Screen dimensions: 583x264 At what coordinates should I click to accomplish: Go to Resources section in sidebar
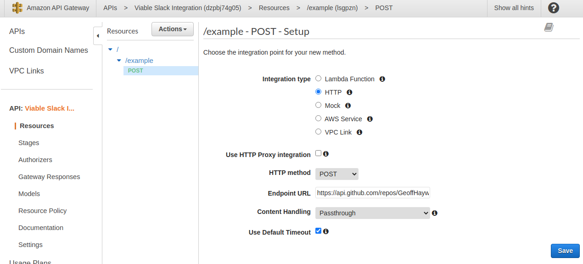[37, 126]
